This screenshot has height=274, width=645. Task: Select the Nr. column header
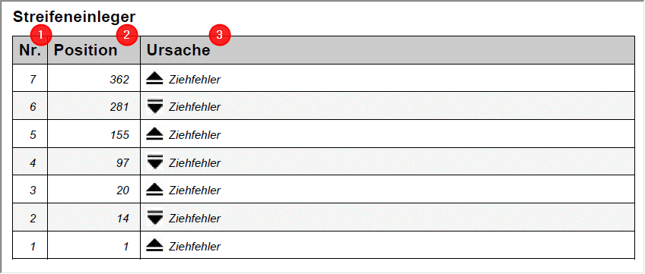pos(30,50)
